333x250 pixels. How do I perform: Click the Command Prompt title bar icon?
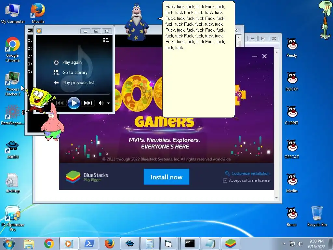(x=30, y=31)
